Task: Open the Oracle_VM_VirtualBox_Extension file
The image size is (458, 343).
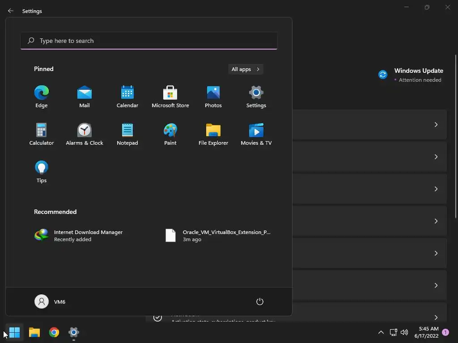Action: [218, 236]
